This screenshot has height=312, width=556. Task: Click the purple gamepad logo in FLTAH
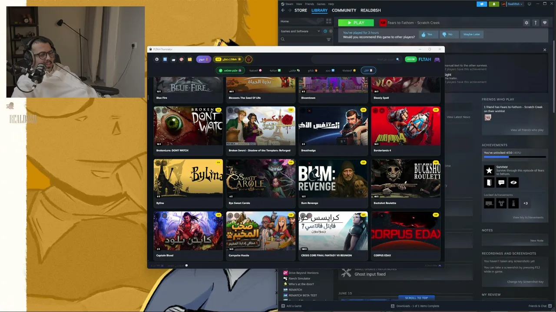coord(437,59)
